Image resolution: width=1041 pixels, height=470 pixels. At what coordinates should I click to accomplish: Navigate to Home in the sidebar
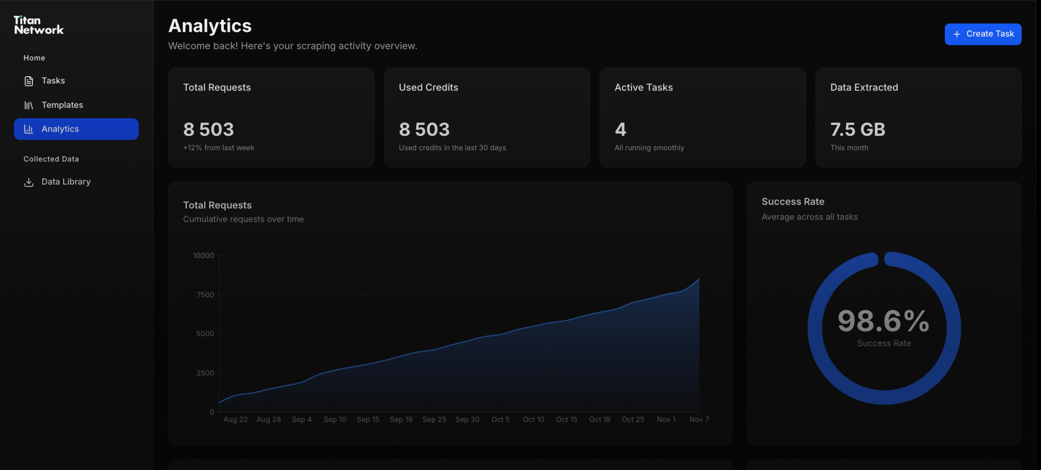coord(34,58)
